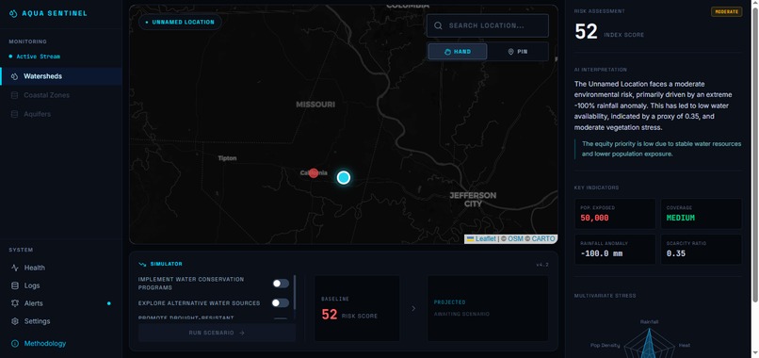Image resolution: width=759 pixels, height=358 pixels.
Task: Click the Run Scenario button
Action: 217,333
